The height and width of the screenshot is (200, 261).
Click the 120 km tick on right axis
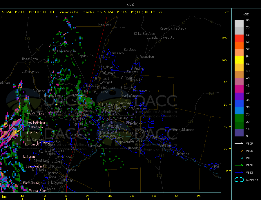pos(224,38)
